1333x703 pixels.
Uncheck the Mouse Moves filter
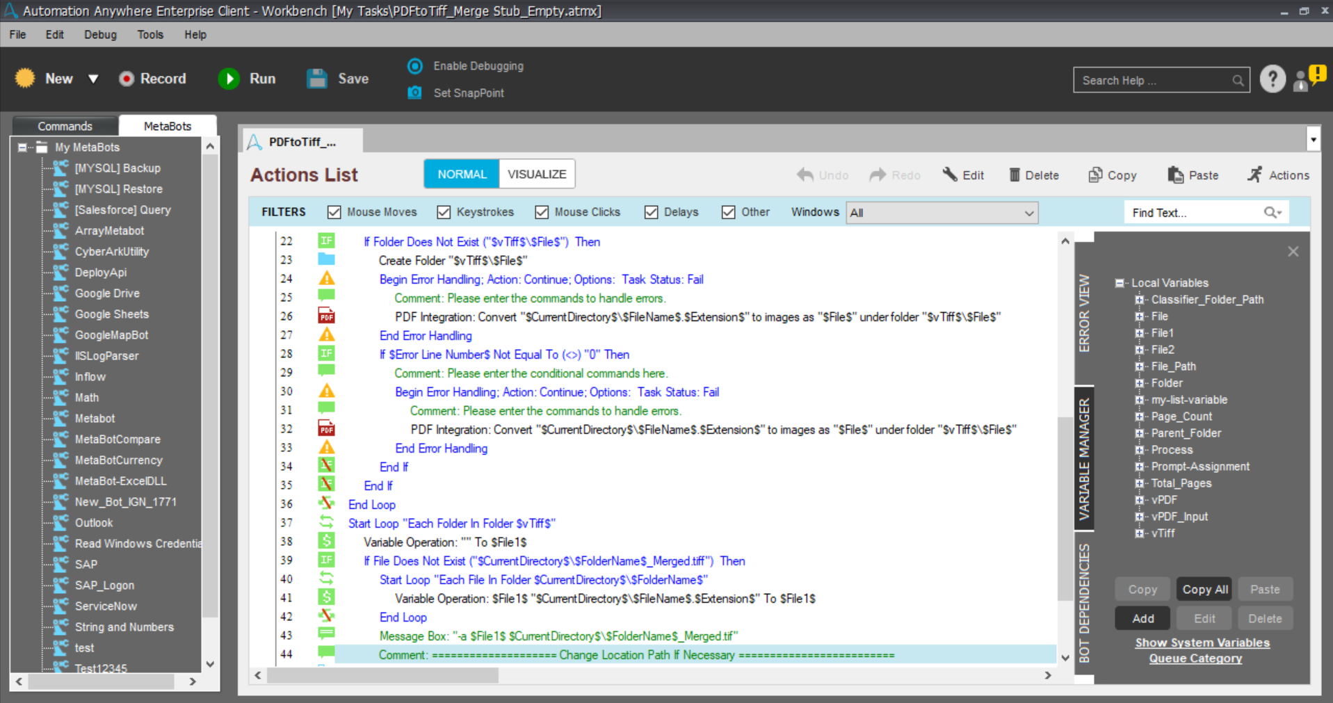coord(334,212)
